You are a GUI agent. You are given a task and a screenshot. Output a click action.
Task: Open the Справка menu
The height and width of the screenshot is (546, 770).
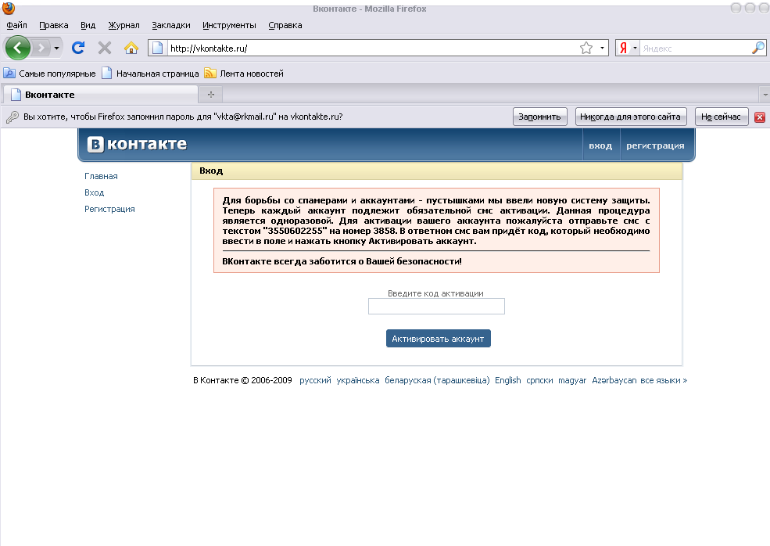click(285, 25)
